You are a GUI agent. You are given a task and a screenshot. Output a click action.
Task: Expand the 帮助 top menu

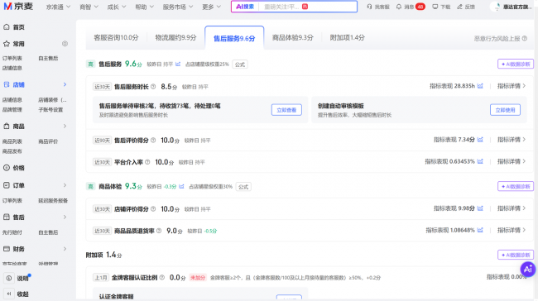[x=145, y=7]
